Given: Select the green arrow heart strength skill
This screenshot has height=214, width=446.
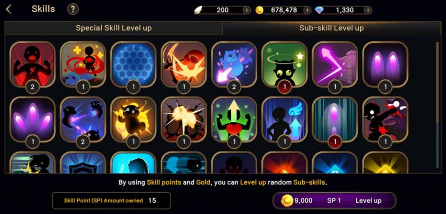Looking at the screenshot, I should click(234, 120).
